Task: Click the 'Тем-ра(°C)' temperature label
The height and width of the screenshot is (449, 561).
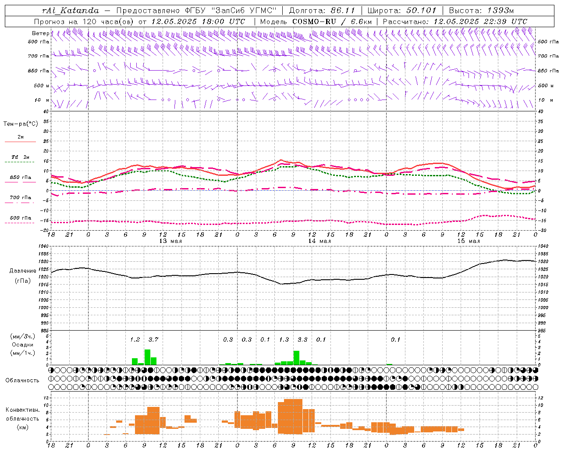Action: (x=21, y=124)
